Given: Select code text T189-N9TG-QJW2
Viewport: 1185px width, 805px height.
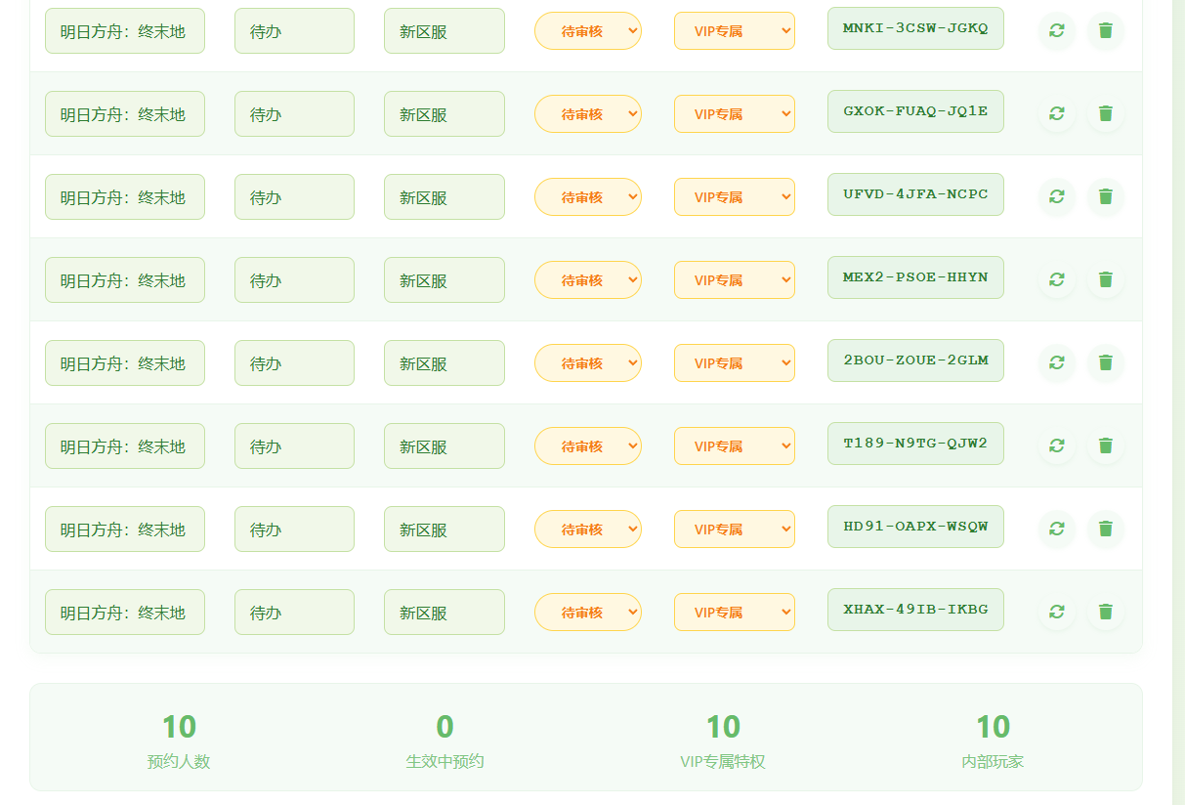Looking at the screenshot, I should tap(915, 444).
